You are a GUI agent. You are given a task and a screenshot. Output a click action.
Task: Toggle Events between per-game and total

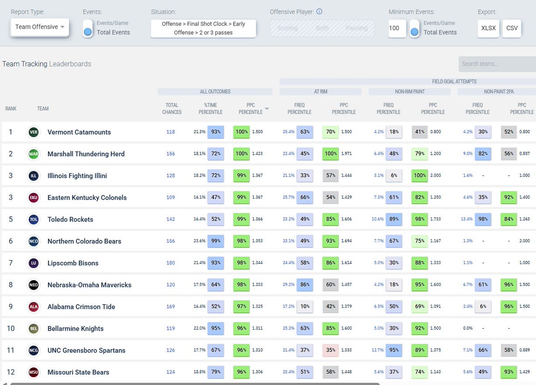88,29
